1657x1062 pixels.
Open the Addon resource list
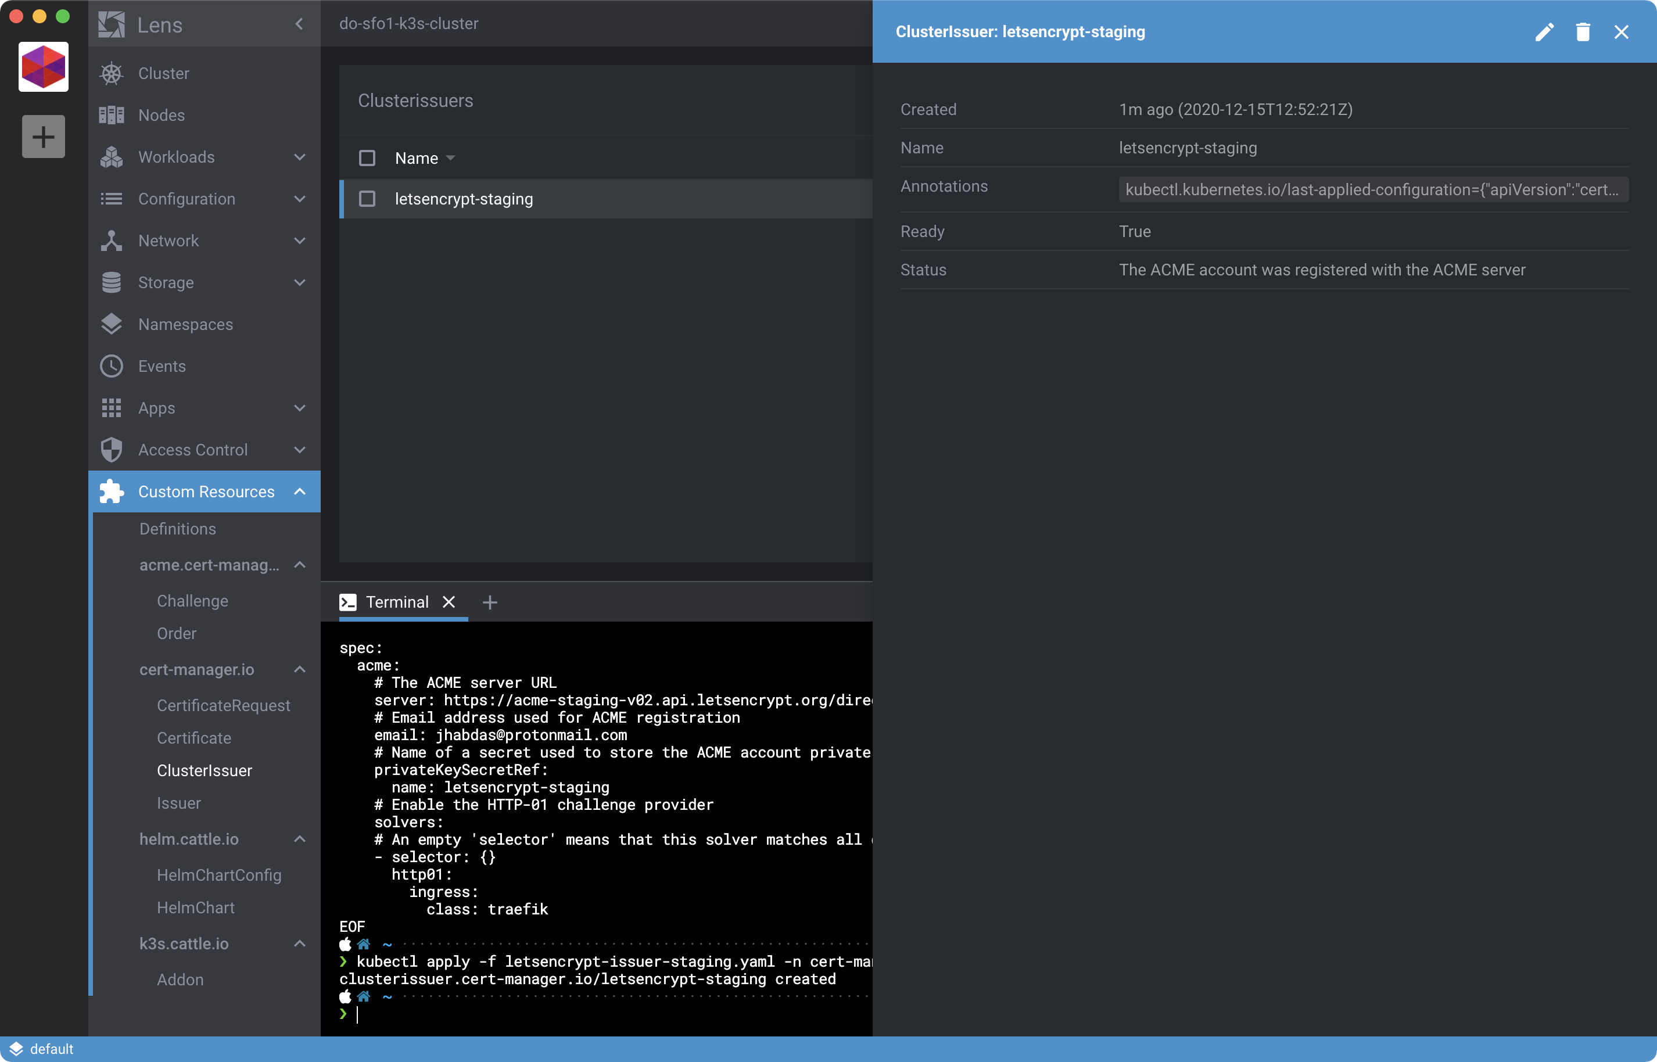point(180,980)
